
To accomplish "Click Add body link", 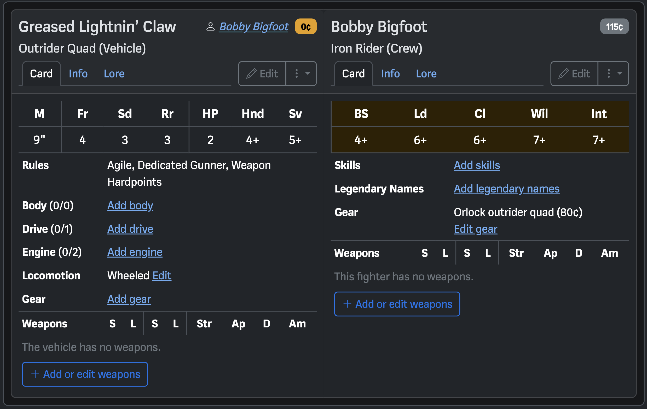I will click(130, 206).
